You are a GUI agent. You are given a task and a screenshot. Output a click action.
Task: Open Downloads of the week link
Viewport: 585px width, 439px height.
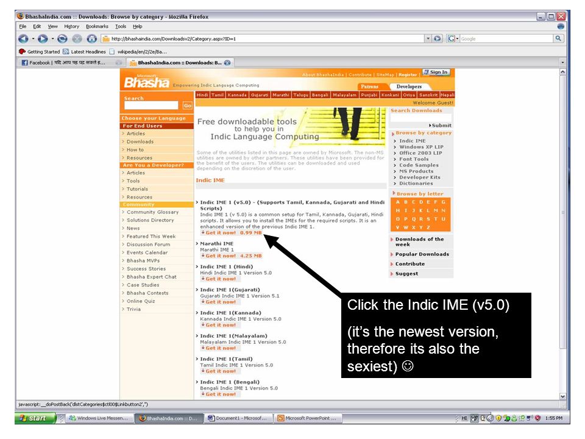click(419, 241)
